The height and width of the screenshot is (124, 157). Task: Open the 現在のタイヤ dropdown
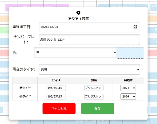coord(89,69)
